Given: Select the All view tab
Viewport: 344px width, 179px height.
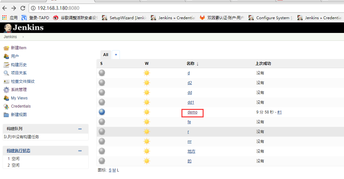Looking at the screenshot, I should 106,55.
